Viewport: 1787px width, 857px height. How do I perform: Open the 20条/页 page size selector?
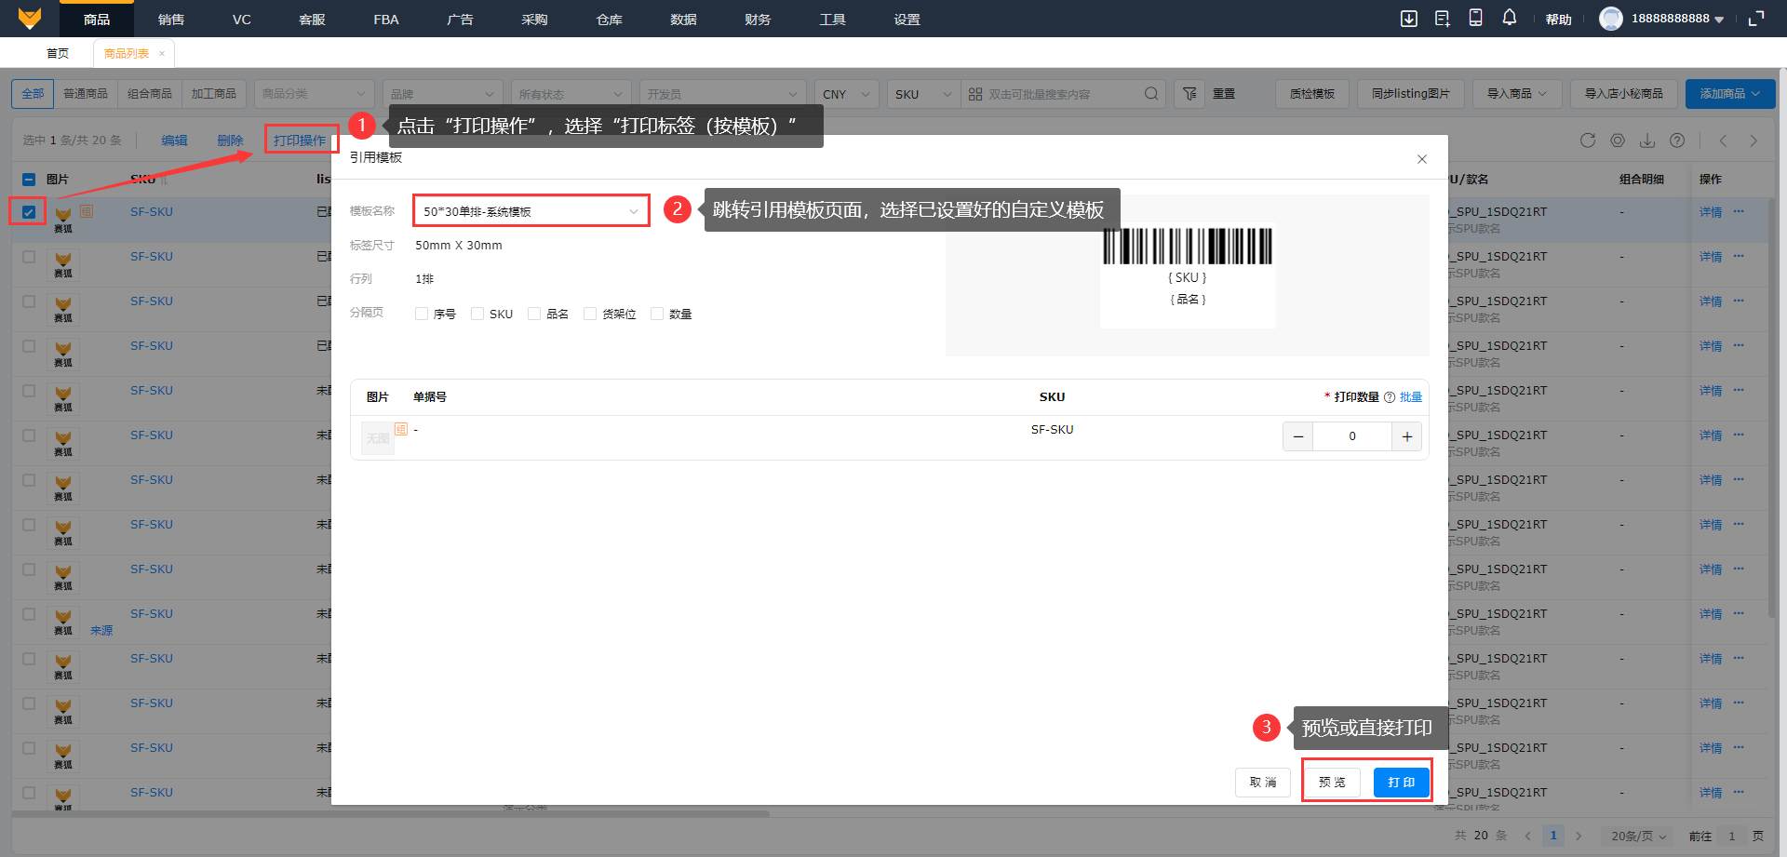pyautogui.click(x=1639, y=836)
